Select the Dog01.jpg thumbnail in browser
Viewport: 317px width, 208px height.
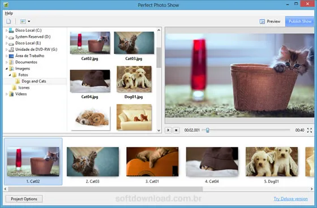134,79
